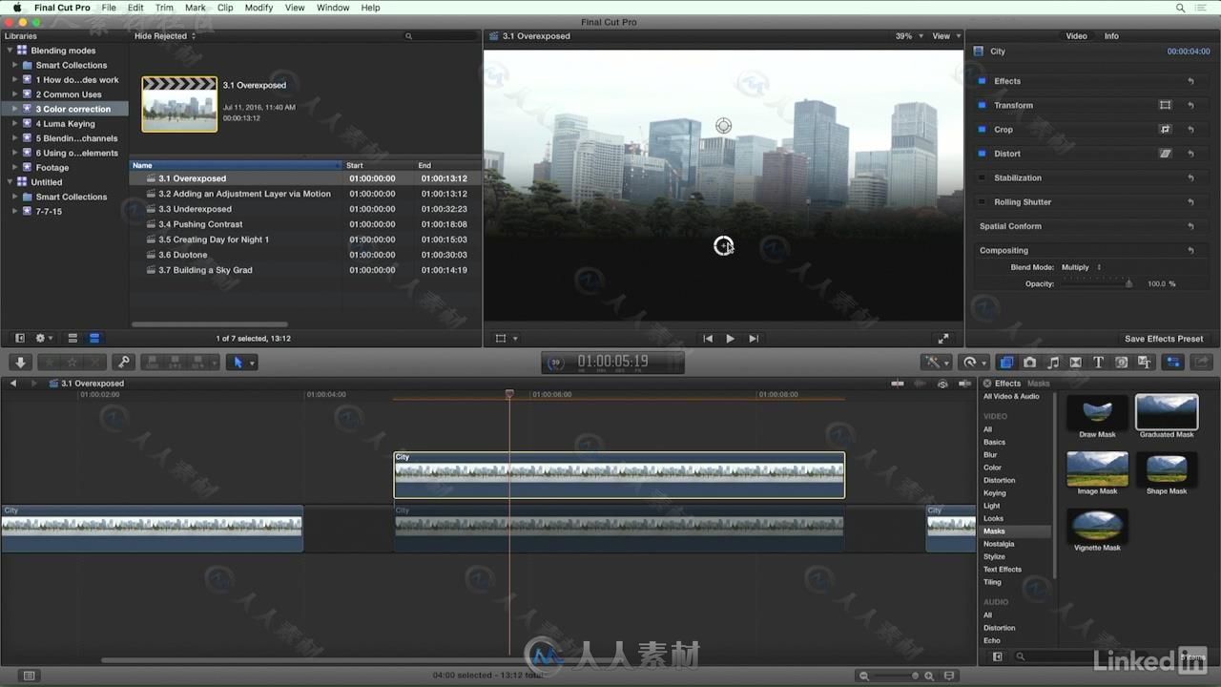This screenshot has height=687, width=1221.
Task: Open the browser gear options menu
Action: (44, 338)
